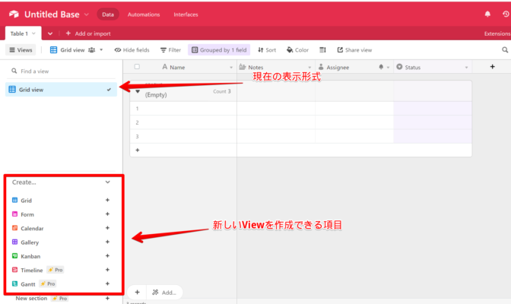Switch to the Data tab
Image resolution: width=511 pixels, height=304 pixels.
[108, 14]
